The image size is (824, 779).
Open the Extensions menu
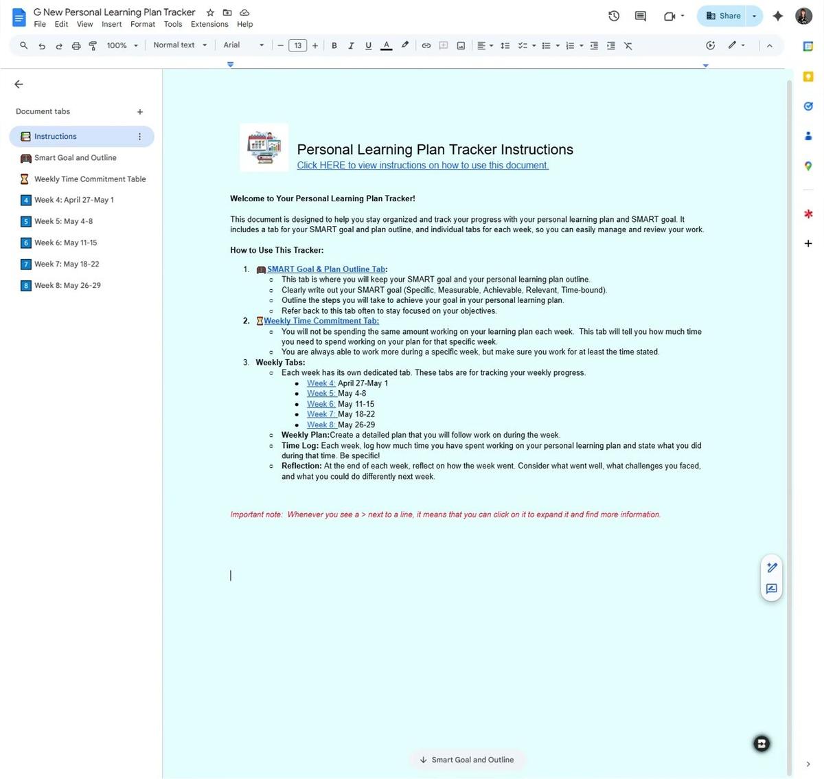pos(209,24)
